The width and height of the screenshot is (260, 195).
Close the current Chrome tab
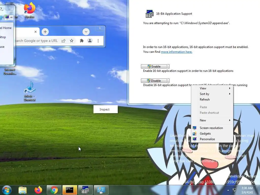[36, 32]
